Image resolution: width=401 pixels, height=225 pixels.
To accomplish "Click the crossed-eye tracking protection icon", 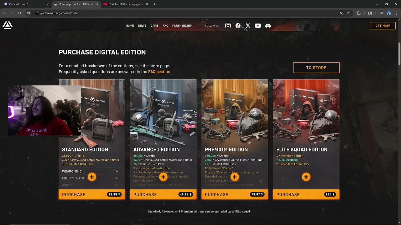I will click(x=341, y=13).
